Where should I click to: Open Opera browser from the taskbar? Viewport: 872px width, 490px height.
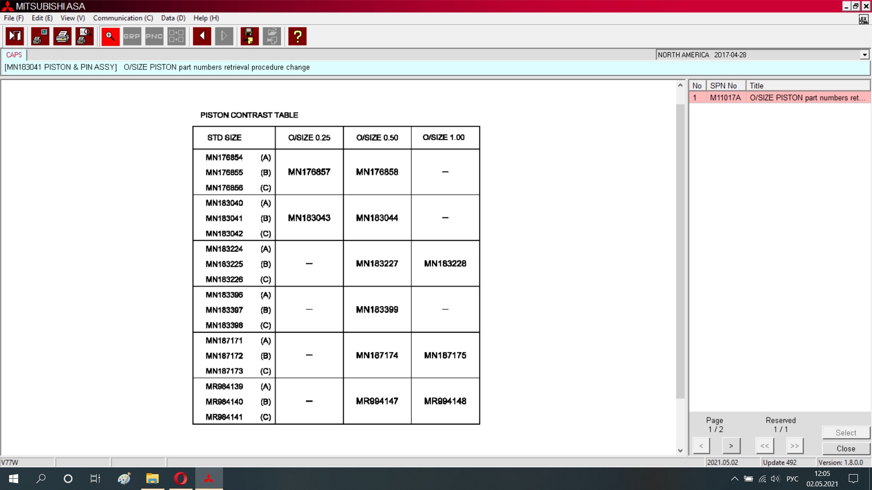pyautogui.click(x=180, y=479)
